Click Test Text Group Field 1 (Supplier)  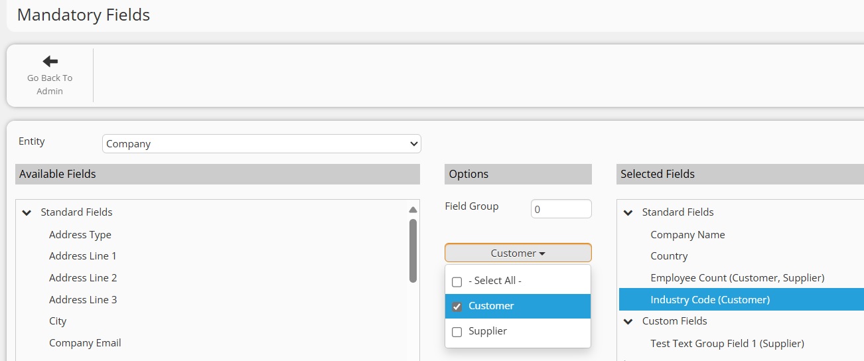pyautogui.click(x=727, y=344)
